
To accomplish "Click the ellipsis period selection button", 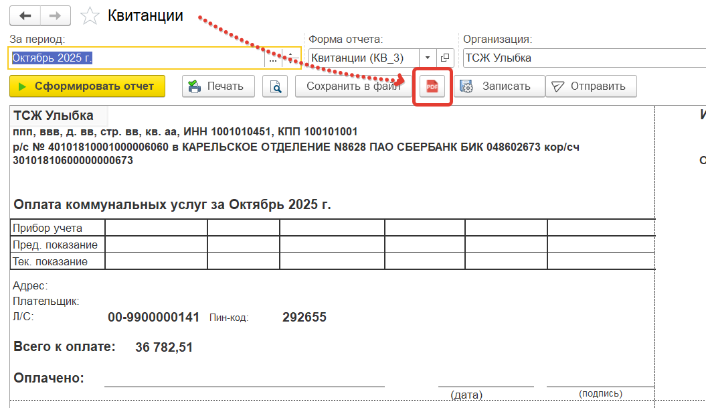I will click(273, 58).
